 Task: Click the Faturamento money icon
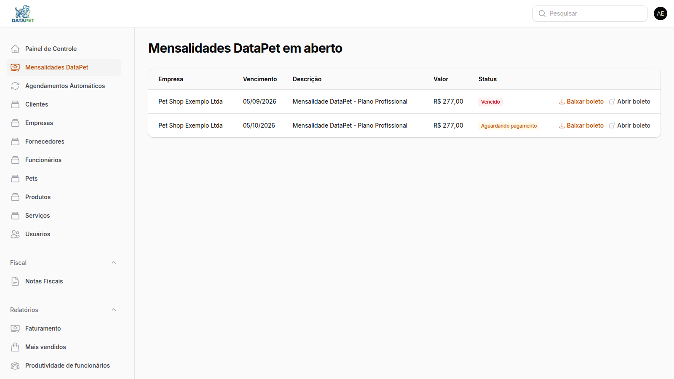tap(15, 328)
